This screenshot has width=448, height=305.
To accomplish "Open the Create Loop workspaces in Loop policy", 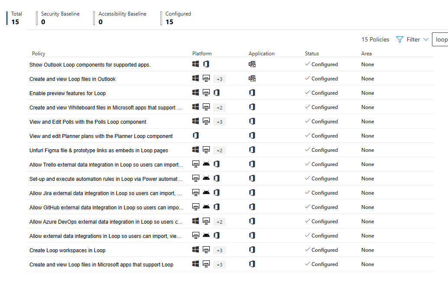I will [x=68, y=250].
